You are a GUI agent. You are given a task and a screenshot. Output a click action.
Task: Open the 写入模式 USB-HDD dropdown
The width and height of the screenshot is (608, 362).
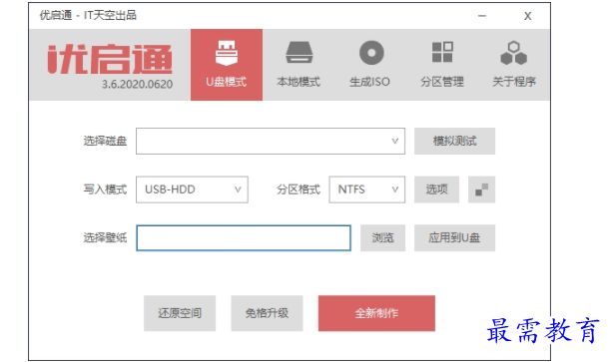[192, 189]
